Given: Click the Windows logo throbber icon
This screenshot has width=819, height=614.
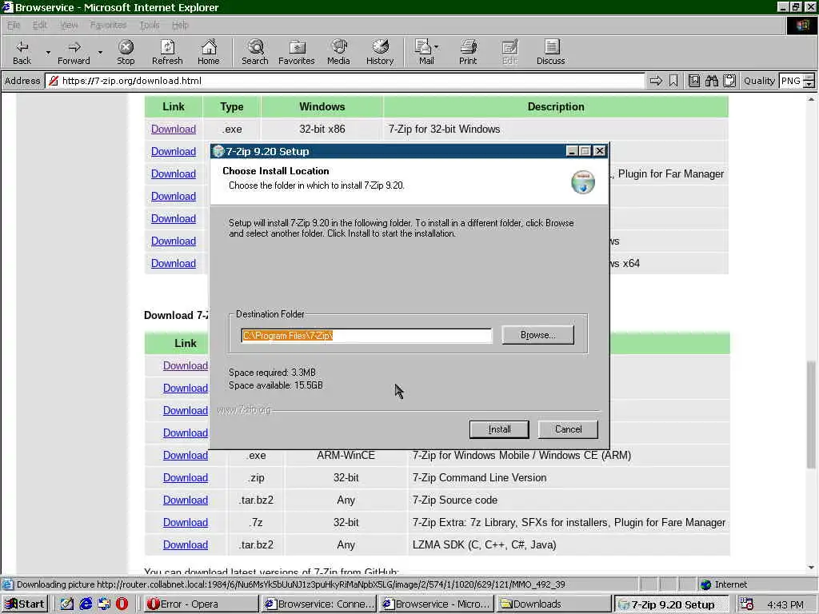Looking at the screenshot, I should 802,25.
